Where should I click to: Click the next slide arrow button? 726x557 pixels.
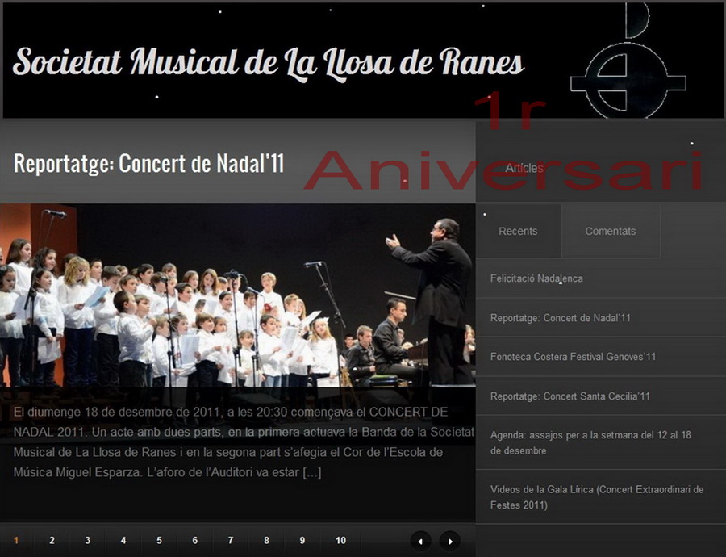450,541
